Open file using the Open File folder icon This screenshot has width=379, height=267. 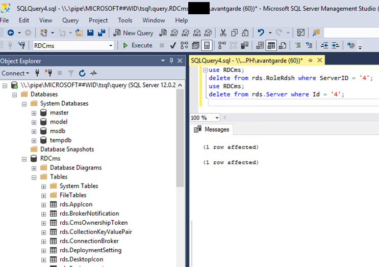[x=79, y=33]
